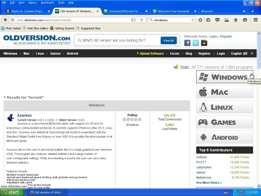Open the Facebook social icon

[187, 43]
